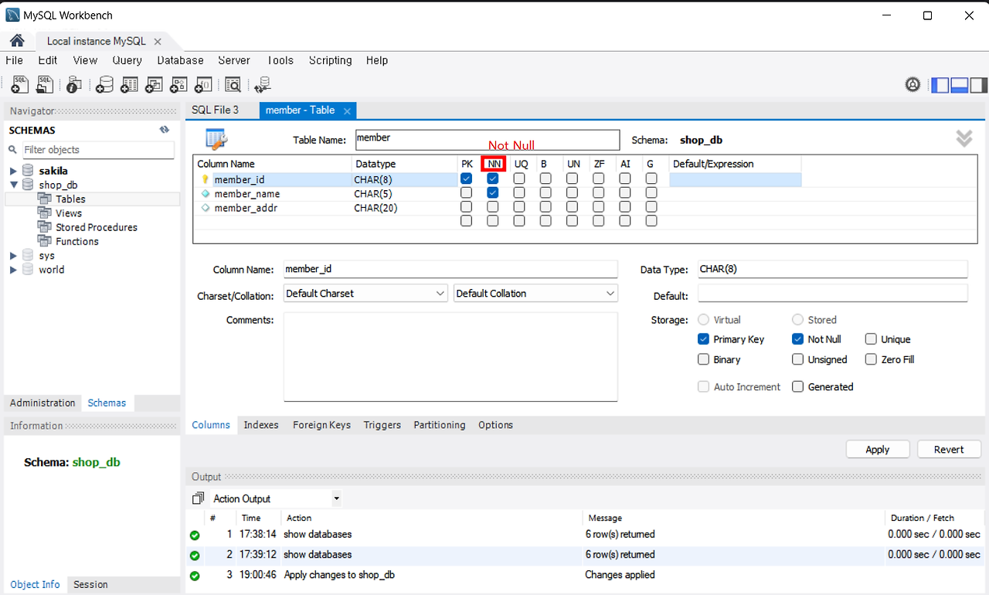Switch to the Indexes tab

pos(261,425)
